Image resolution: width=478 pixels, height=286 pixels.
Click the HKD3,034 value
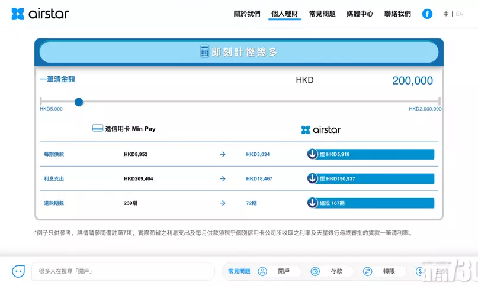[x=258, y=154]
